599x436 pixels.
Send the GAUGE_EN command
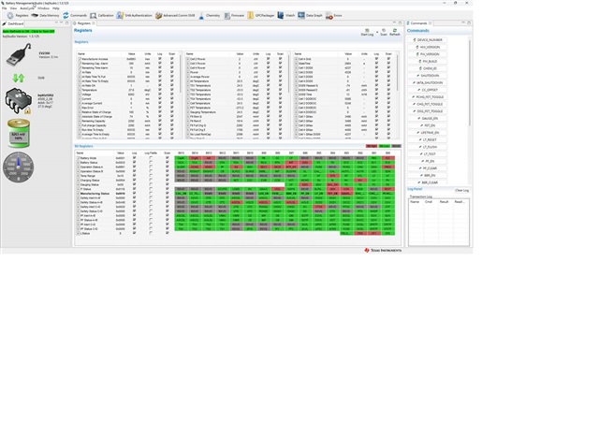[428, 118]
